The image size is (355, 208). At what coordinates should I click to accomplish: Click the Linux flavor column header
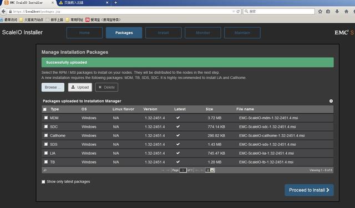pyautogui.click(x=123, y=109)
